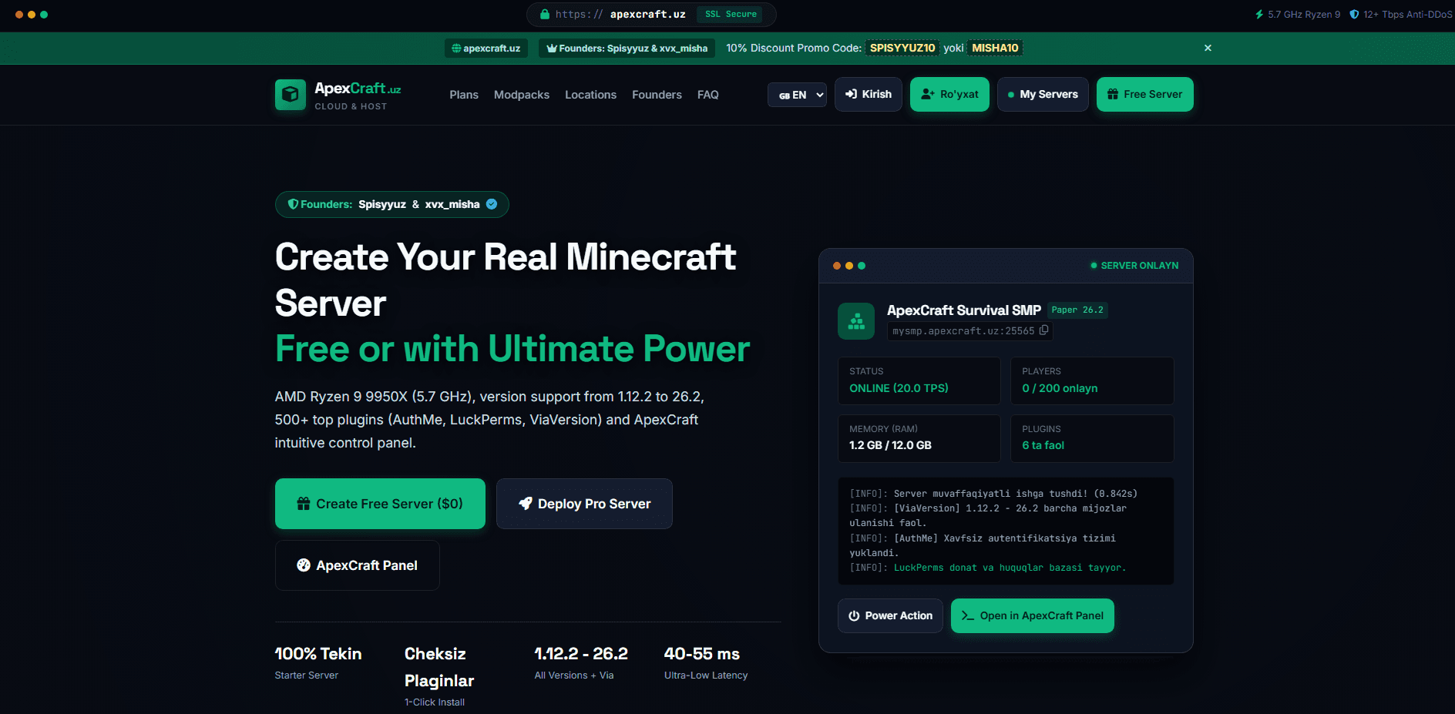Open the Plans menu item
1455x714 pixels.
[464, 95]
